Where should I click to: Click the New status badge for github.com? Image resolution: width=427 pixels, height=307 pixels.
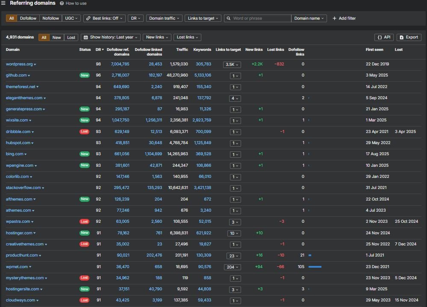tap(85, 75)
